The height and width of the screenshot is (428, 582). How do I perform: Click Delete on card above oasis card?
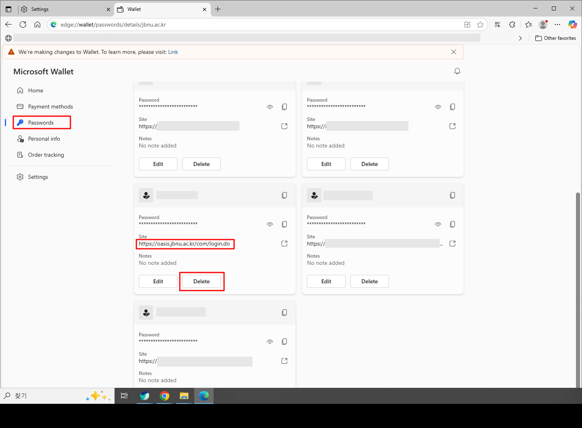[x=202, y=164]
